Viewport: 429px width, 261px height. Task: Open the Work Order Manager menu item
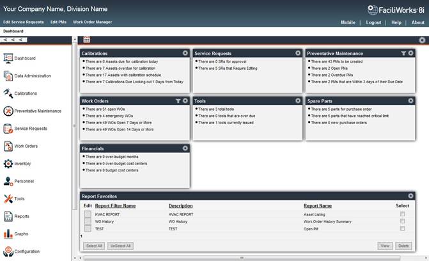coord(92,22)
